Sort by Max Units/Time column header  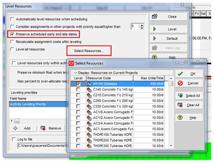click(149, 78)
